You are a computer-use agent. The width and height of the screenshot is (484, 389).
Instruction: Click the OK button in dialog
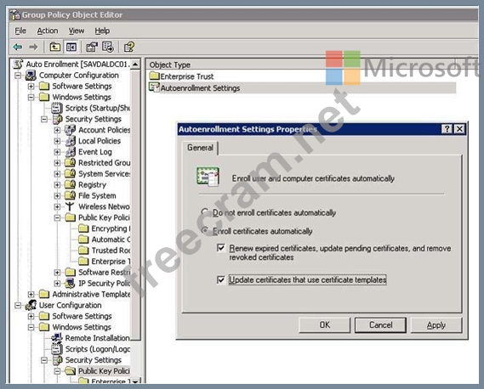324,325
